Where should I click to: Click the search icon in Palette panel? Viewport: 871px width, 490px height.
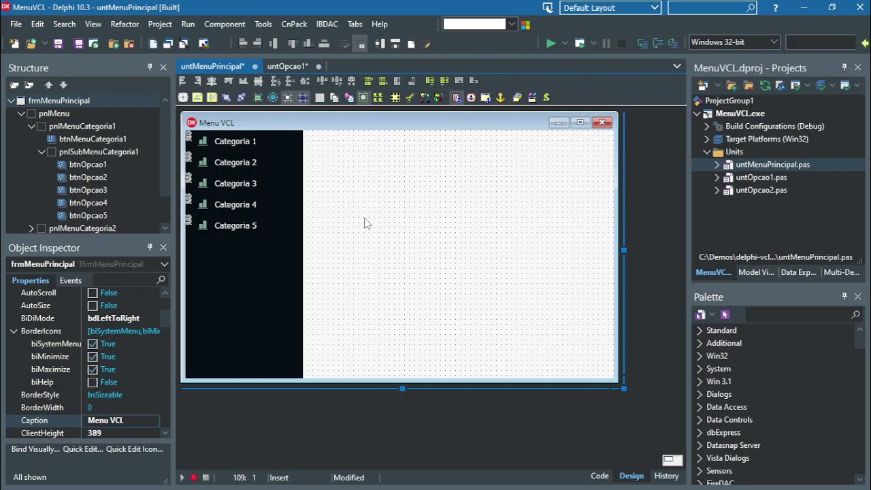[x=856, y=314]
